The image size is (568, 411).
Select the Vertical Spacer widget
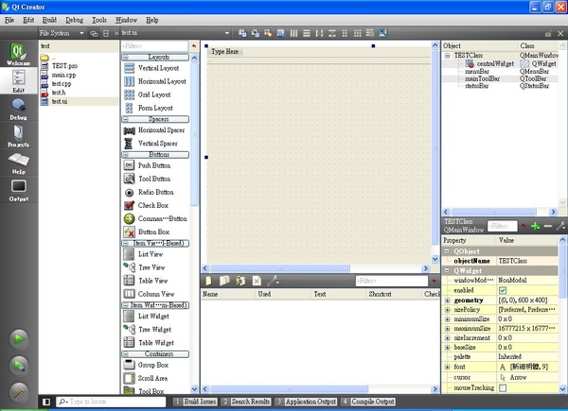tap(155, 144)
